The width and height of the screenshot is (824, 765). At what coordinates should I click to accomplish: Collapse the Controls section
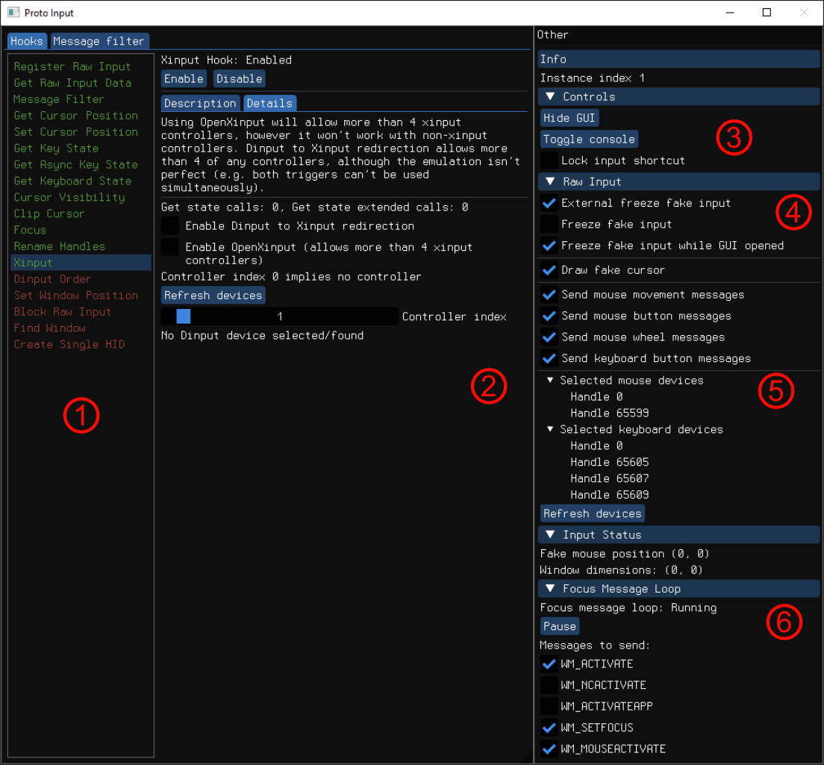(678, 97)
